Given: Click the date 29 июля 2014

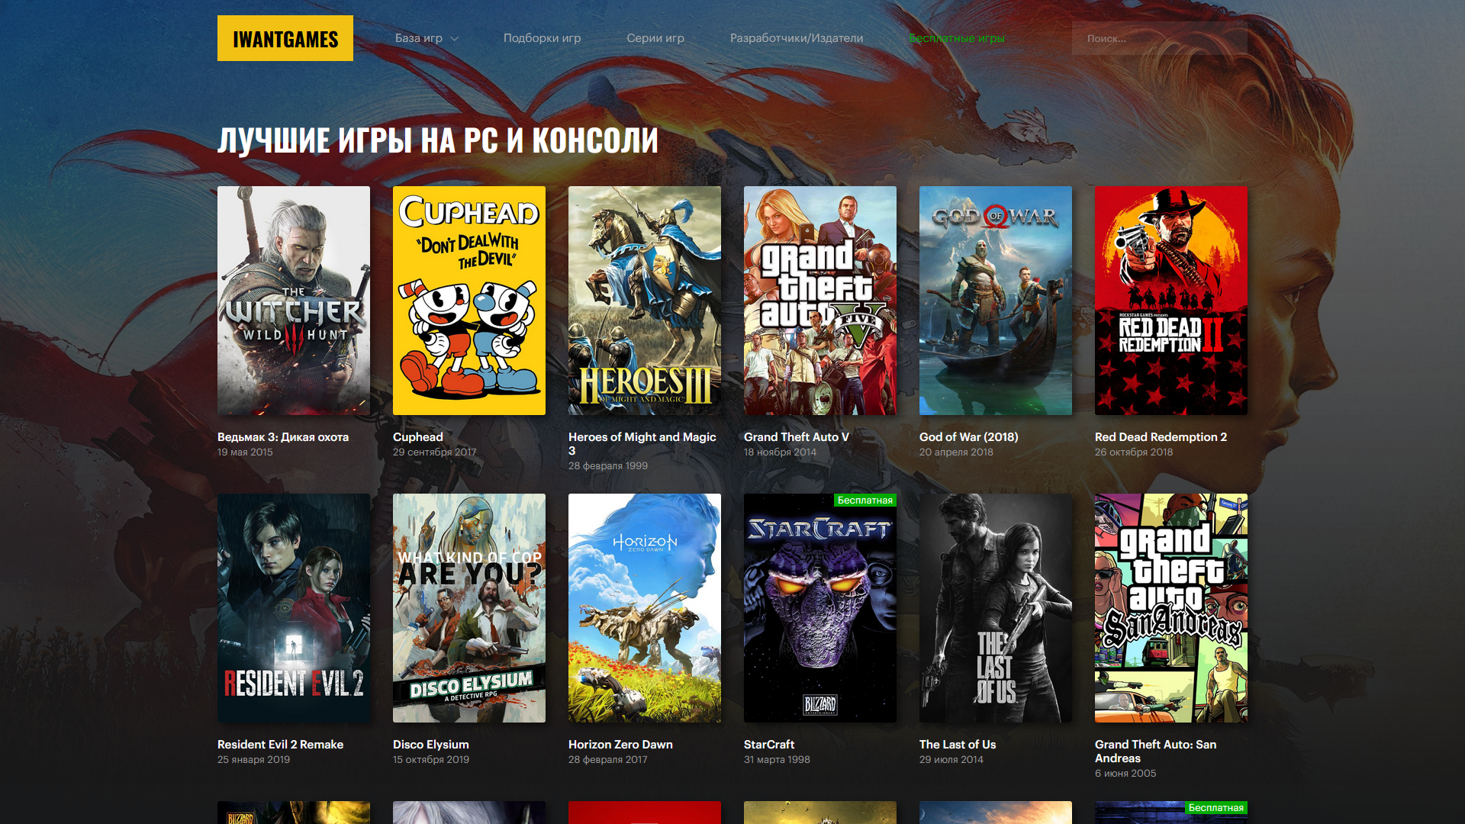Looking at the screenshot, I should point(951,760).
